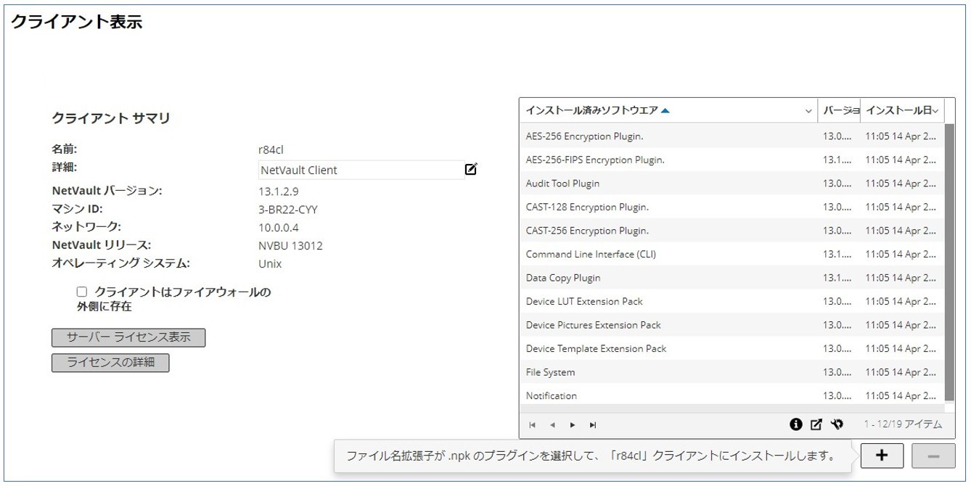Go to first page of software list
This screenshot has width=971, height=486.
click(x=532, y=425)
